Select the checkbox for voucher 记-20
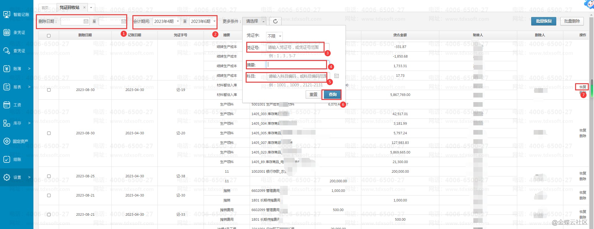This screenshot has width=594, height=229. point(49,133)
